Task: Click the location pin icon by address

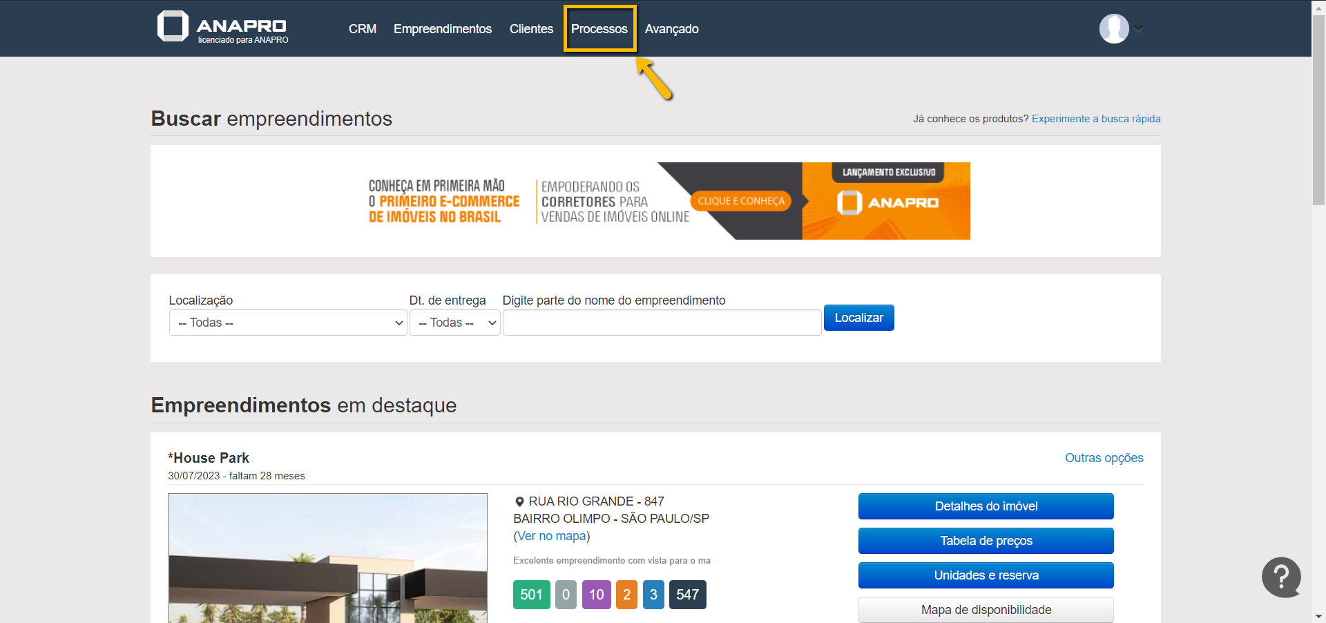Action: pos(519,502)
